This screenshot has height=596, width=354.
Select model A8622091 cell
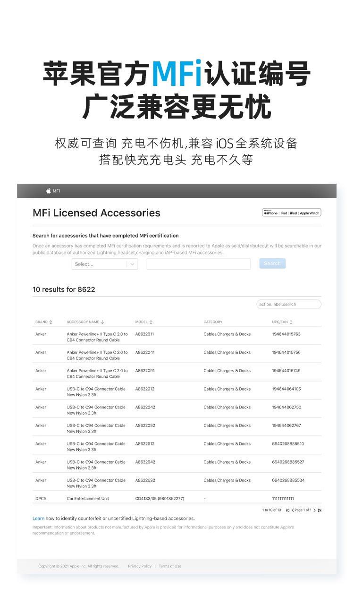click(145, 371)
